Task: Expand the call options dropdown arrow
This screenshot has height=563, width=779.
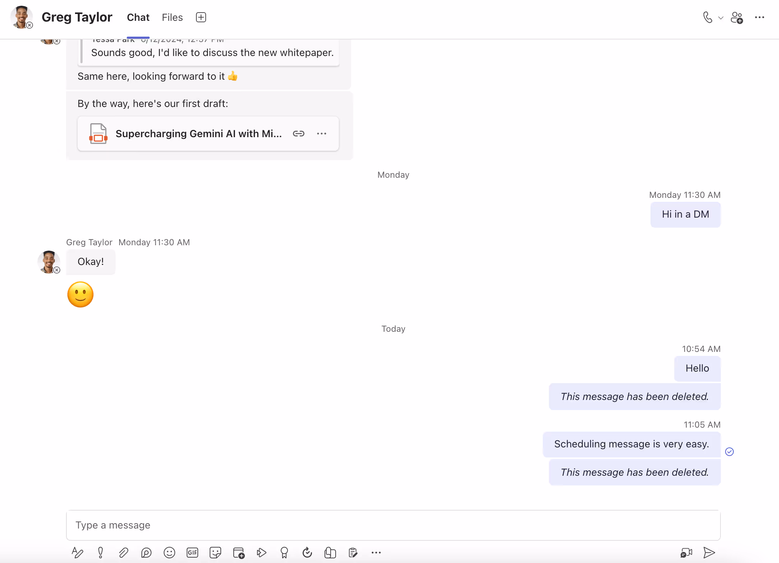Action: [x=720, y=18]
